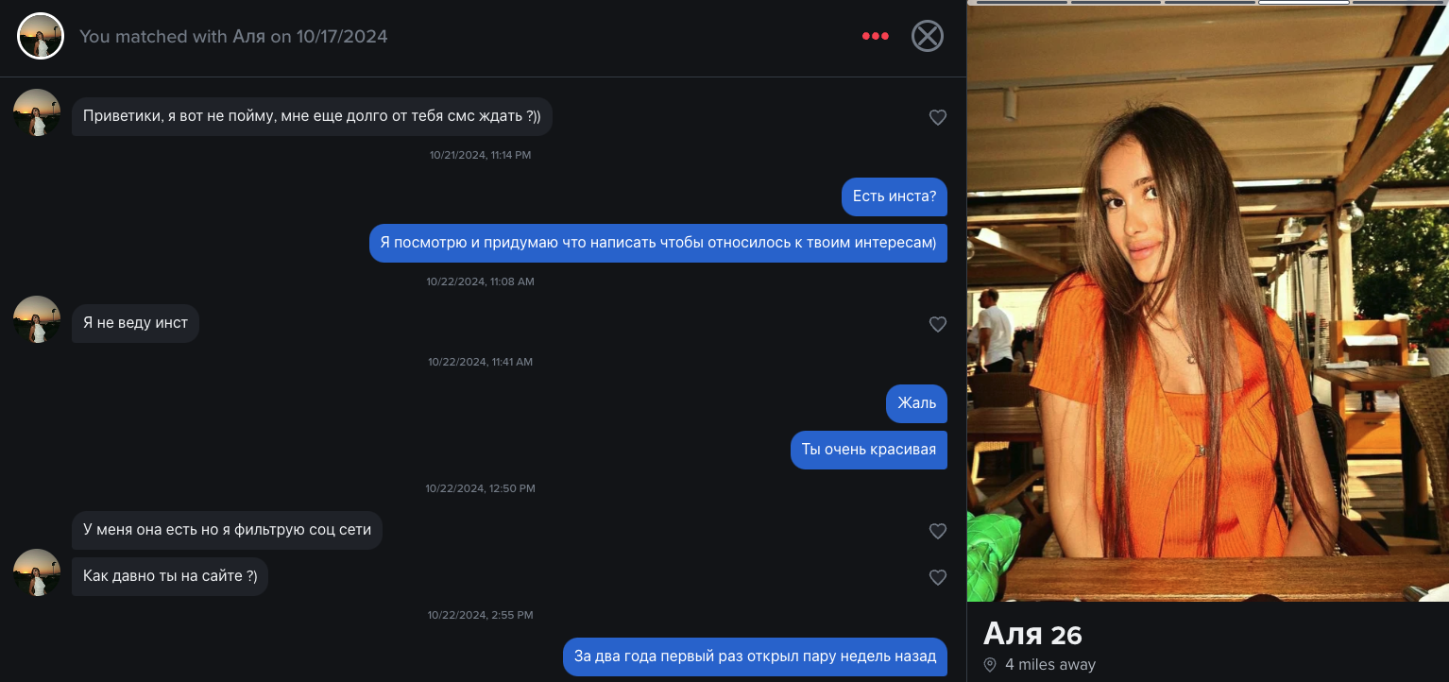Click the location pin next to distance
The height and width of the screenshot is (682, 1449).
tap(990, 665)
